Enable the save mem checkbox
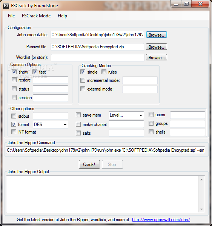212x226 pixels. click(x=78, y=115)
